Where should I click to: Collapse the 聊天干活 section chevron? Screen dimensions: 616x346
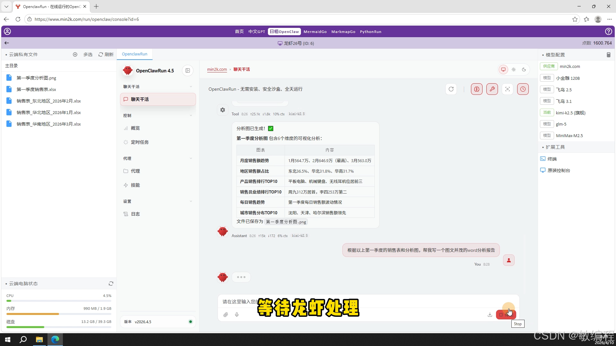(191, 86)
